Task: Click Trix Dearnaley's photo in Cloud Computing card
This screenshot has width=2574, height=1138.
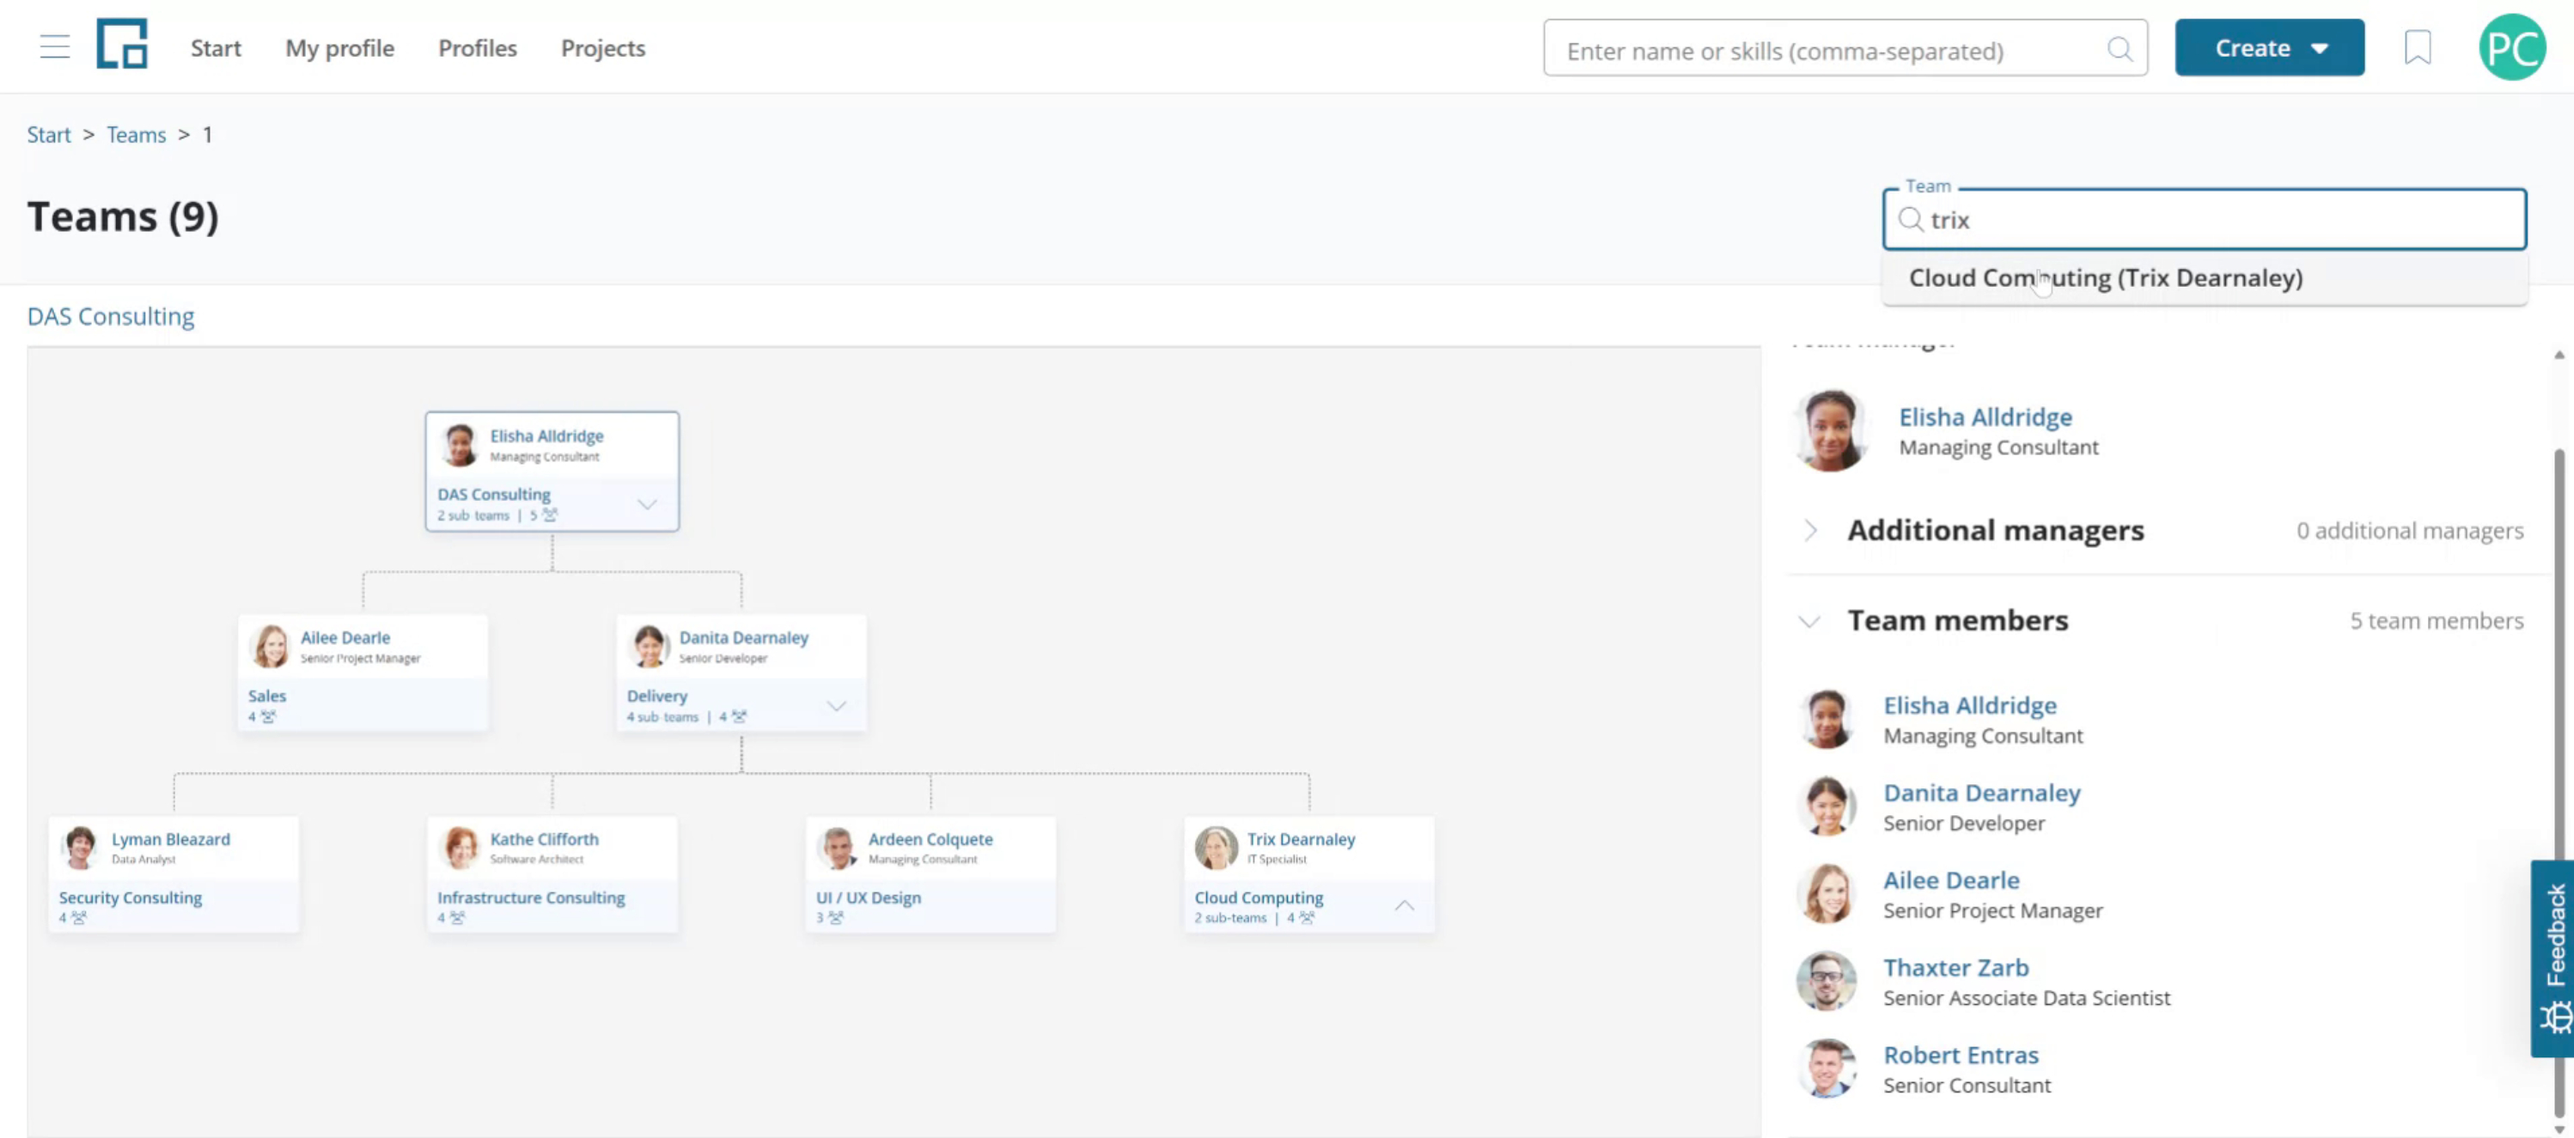Action: (1216, 849)
